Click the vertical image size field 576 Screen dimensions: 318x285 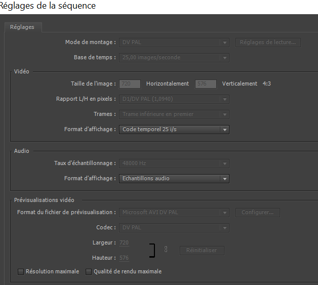pos(206,84)
